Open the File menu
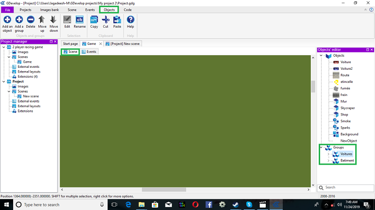 7,10
